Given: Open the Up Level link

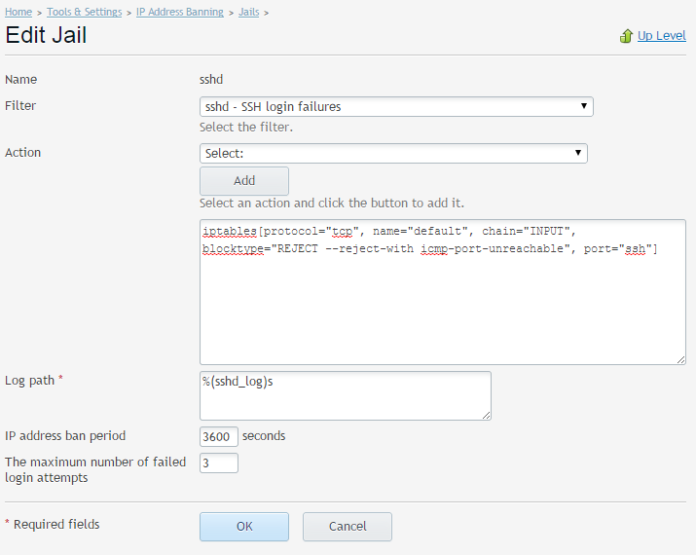Looking at the screenshot, I should (x=661, y=35).
